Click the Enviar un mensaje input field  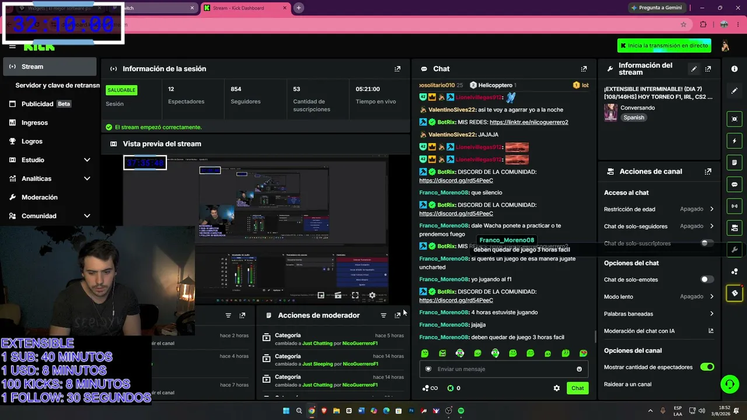(x=503, y=369)
